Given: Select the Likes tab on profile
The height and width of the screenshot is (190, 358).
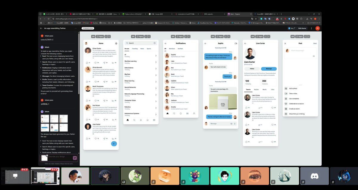Looking at the screenshot, I should pyautogui.click(x=273, y=89).
